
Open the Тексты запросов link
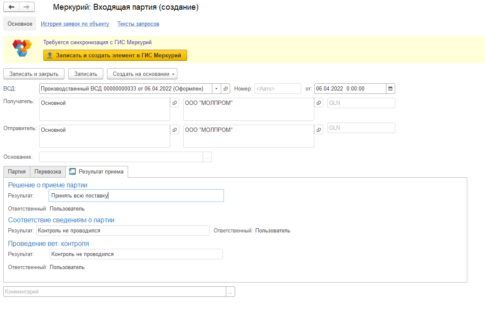point(138,24)
